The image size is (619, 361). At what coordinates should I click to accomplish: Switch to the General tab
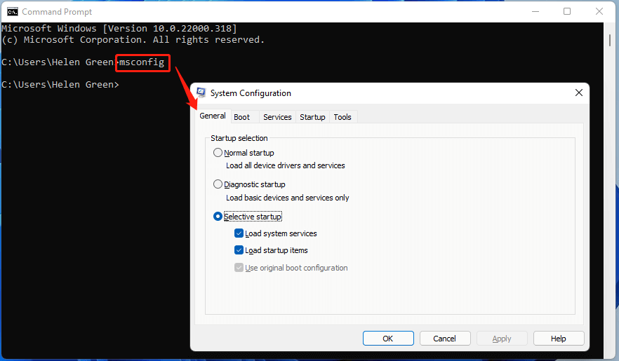(x=213, y=116)
